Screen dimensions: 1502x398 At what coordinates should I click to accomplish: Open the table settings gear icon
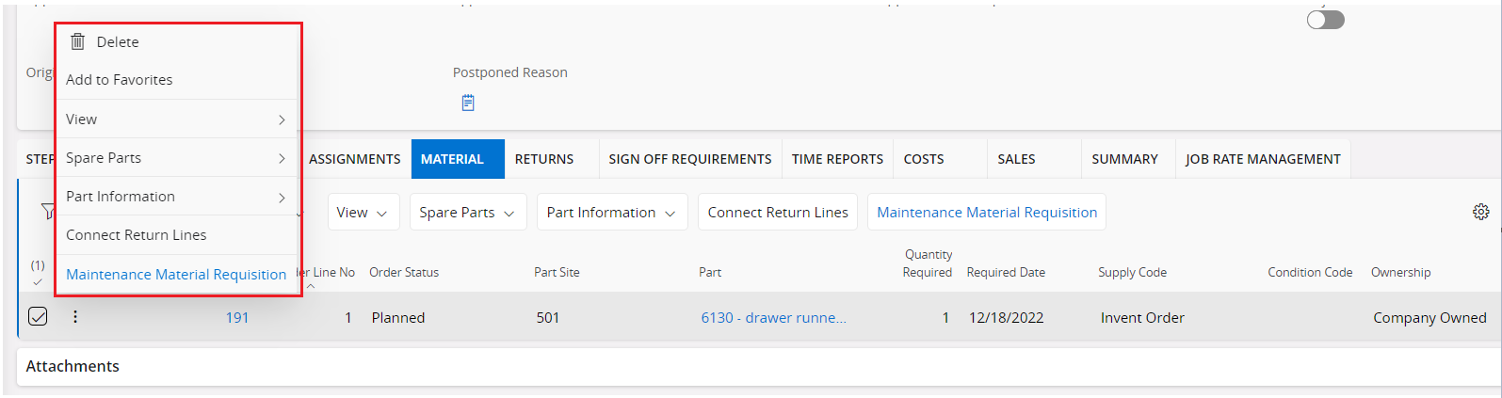(x=1480, y=212)
